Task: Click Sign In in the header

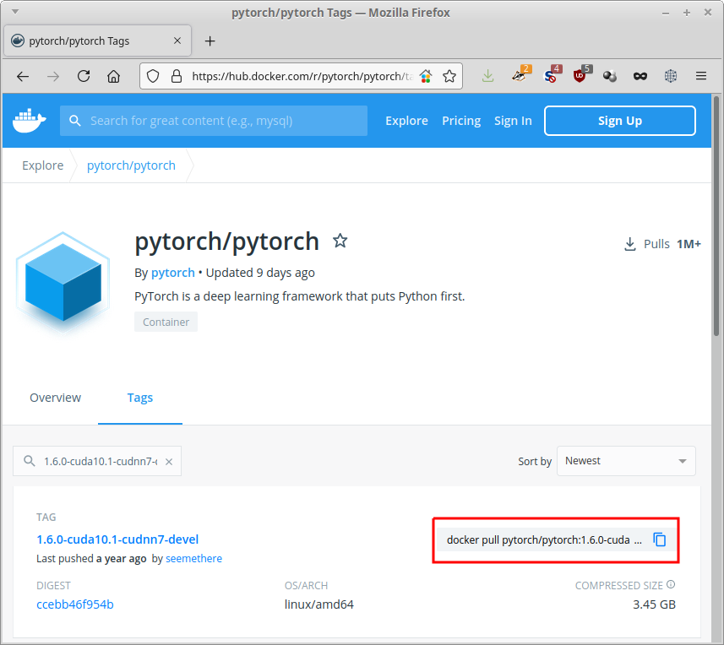Action: 513,121
